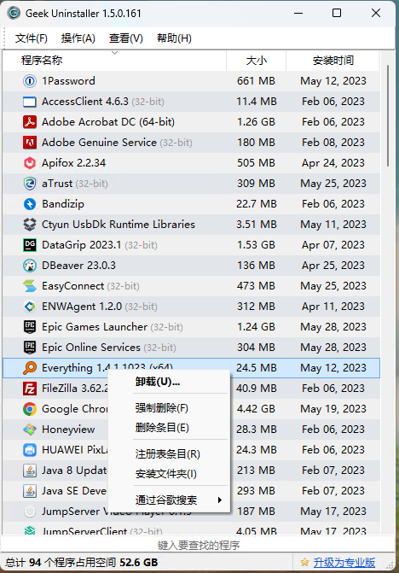Click the ENWAgent icon
The image size is (399, 573).
[30, 307]
